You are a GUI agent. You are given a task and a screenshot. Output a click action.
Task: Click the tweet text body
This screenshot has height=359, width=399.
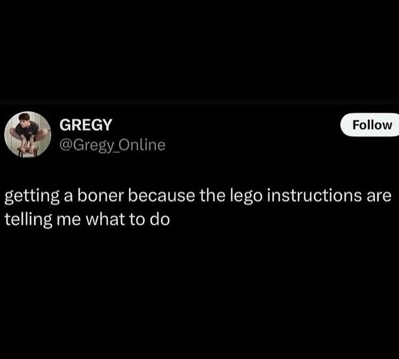[x=198, y=207]
